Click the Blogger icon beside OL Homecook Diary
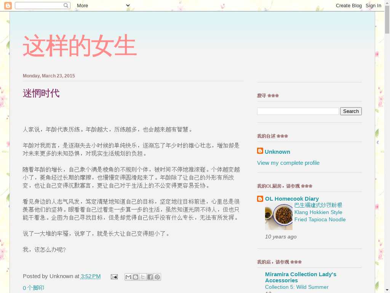Viewport: 390px width, 293px height. (260, 199)
